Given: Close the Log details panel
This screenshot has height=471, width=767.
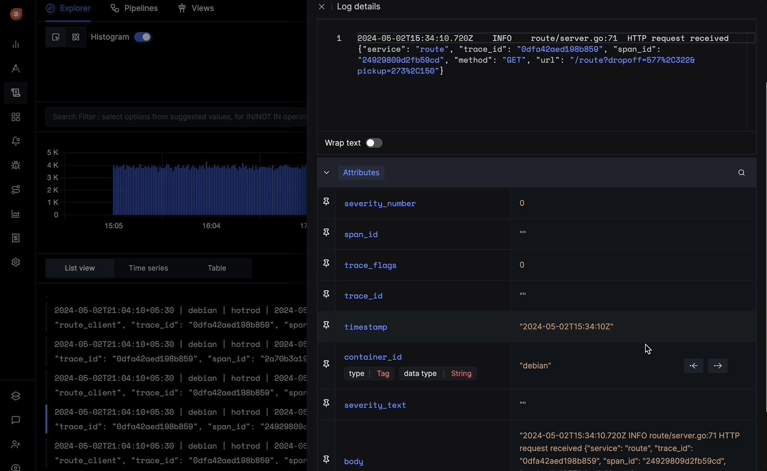Looking at the screenshot, I should [322, 7].
